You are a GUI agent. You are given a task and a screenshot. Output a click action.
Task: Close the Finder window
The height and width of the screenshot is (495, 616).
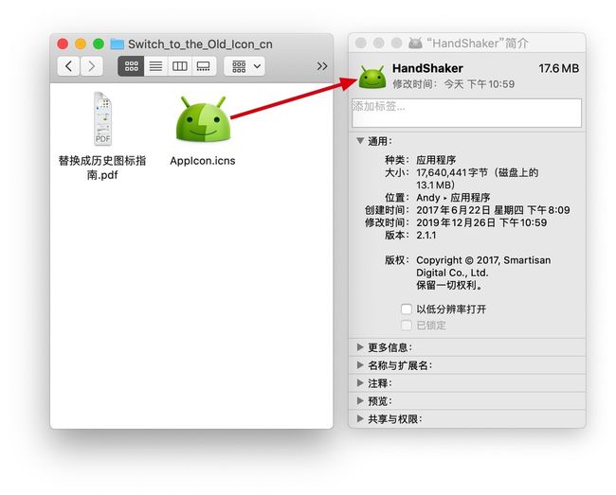(63, 44)
